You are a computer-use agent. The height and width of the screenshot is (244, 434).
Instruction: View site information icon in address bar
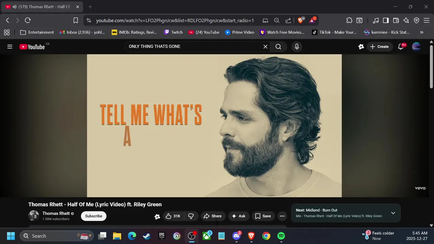(89, 20)
